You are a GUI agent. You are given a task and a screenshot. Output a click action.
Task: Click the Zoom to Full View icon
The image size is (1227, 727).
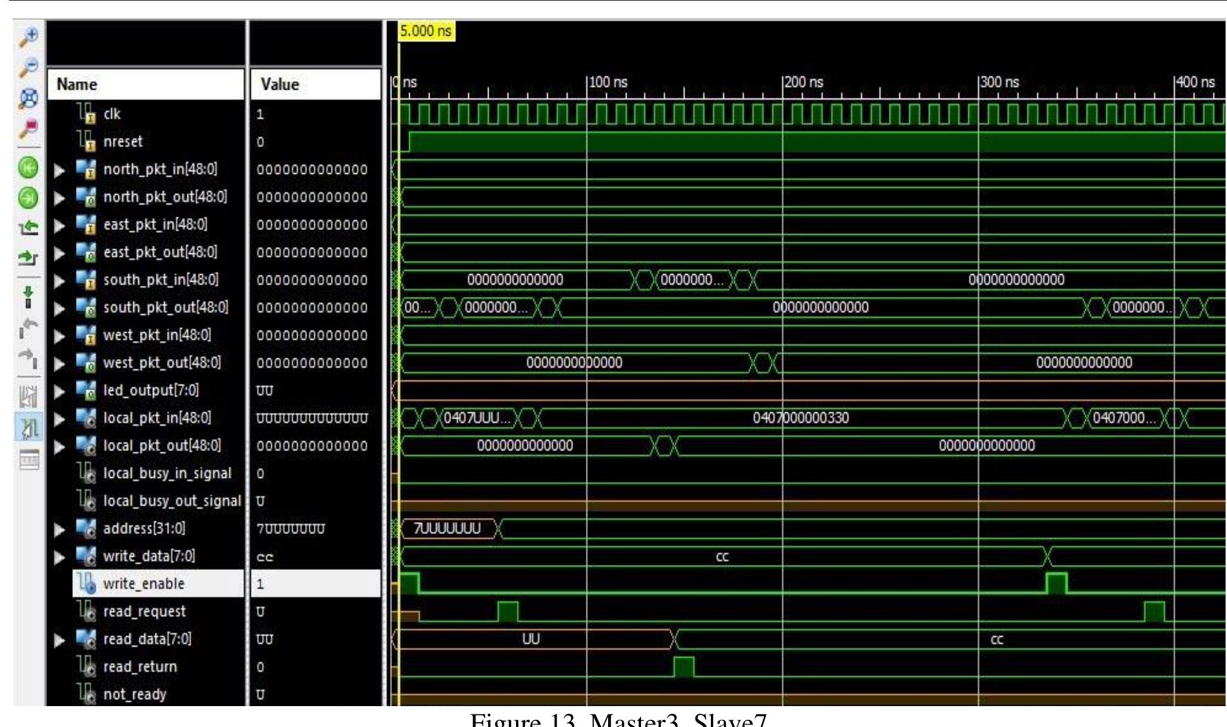(x=29, y=97)
